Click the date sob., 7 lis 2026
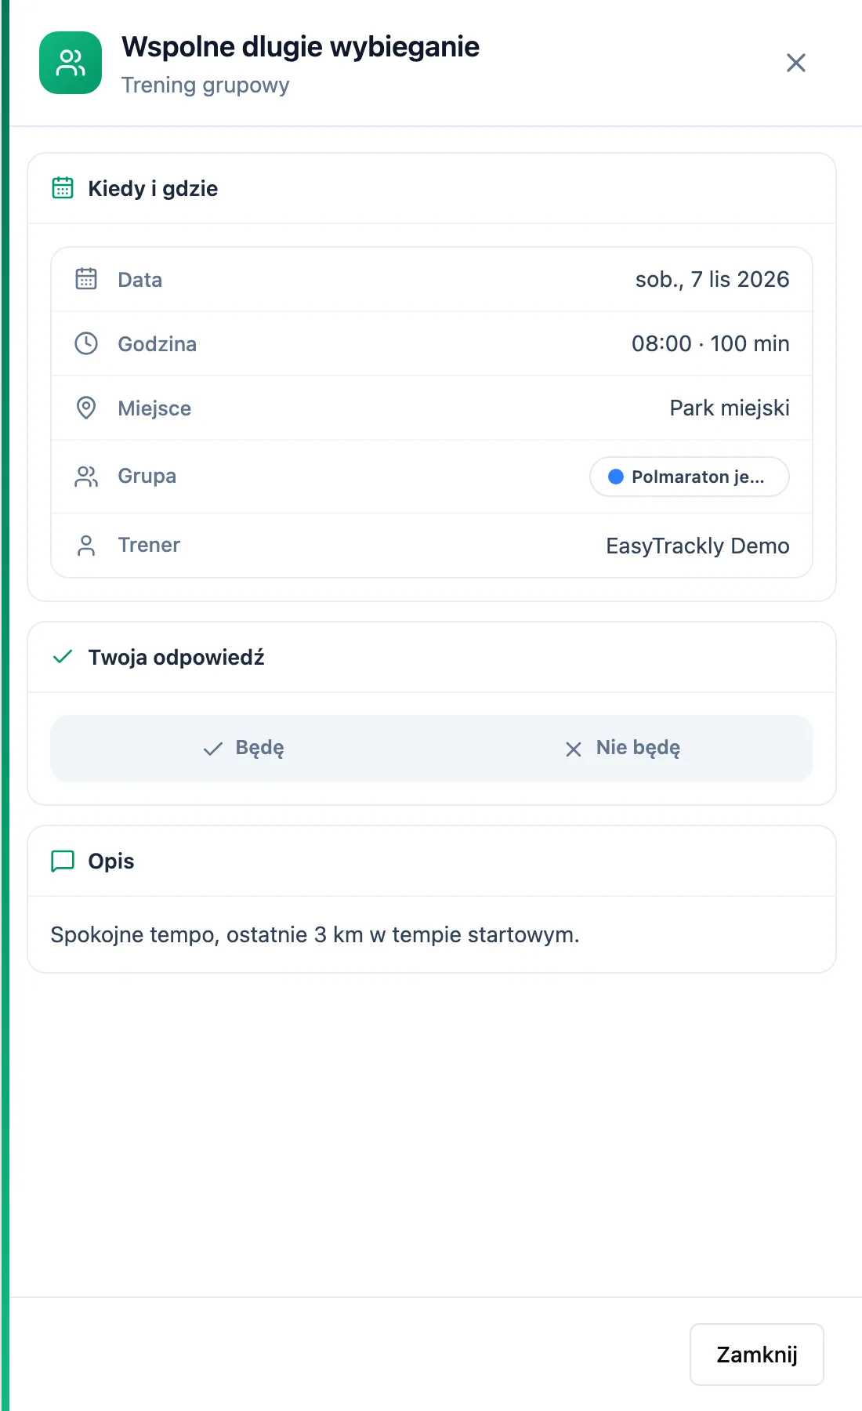862x1411 pixels. click(712, 280)
